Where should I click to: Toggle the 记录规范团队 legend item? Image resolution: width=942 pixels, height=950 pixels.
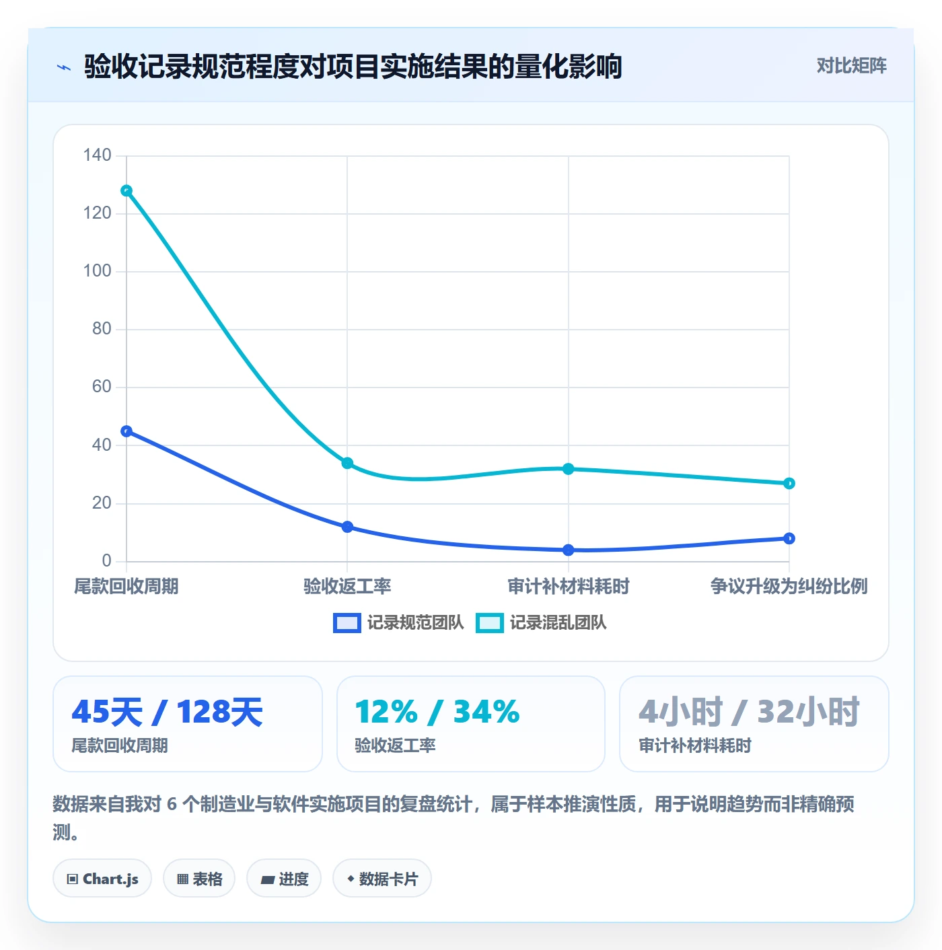pyautogui.click(x=399, y=623)
